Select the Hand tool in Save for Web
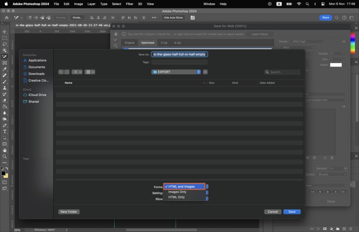The width and height of the screenshot is (359, 232). (x=116, y=34)
